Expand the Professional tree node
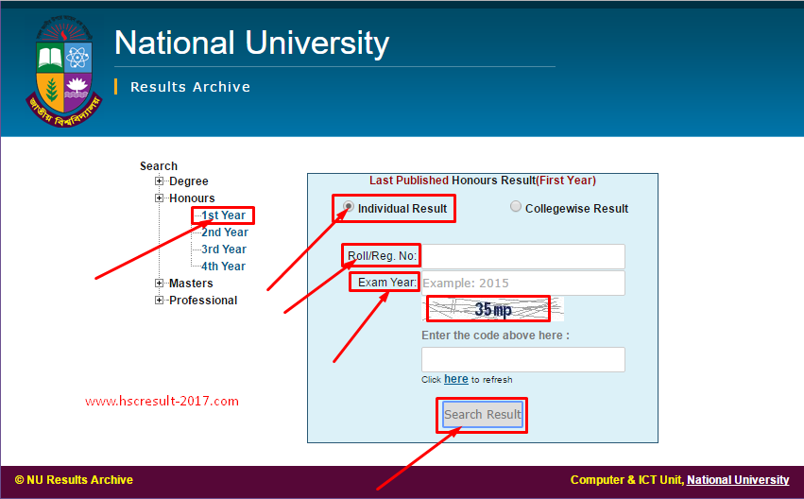The image size is (804, 499). pyautogui.click(x=159, y=300)
